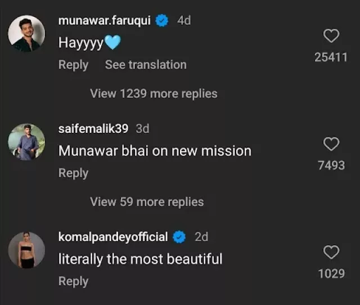Open komalpandeyofficial's profile picture
The width and height of the screenshot is (360, 305).
(26, 249)
